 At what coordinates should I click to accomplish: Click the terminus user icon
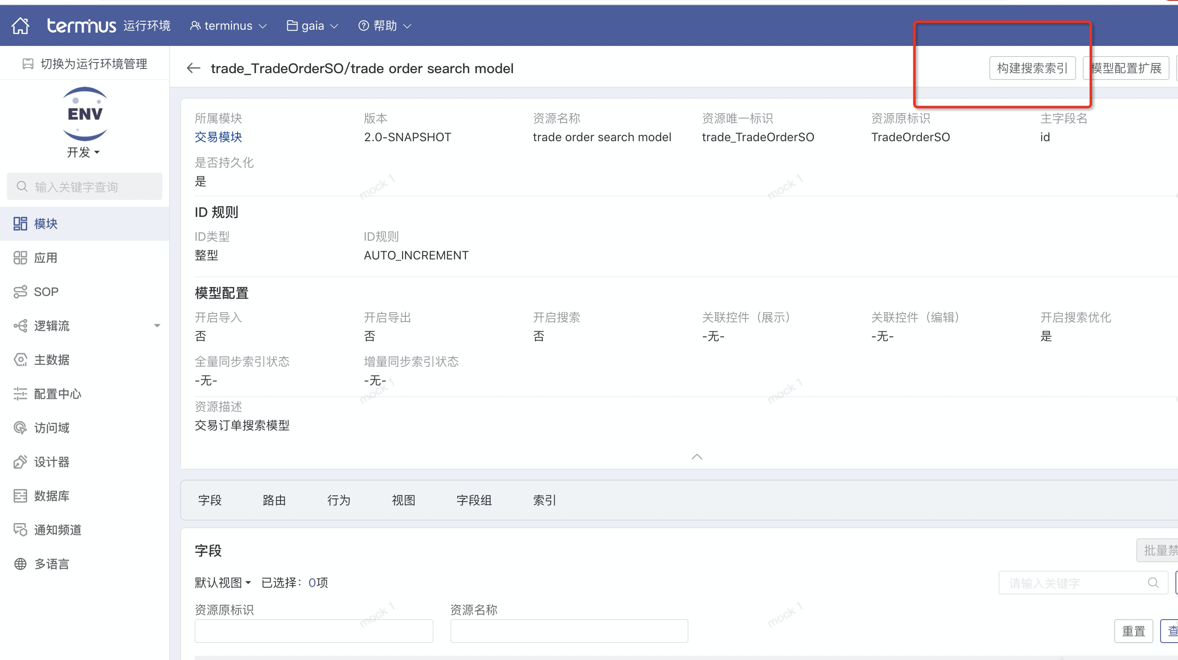[x=195, y=26]
